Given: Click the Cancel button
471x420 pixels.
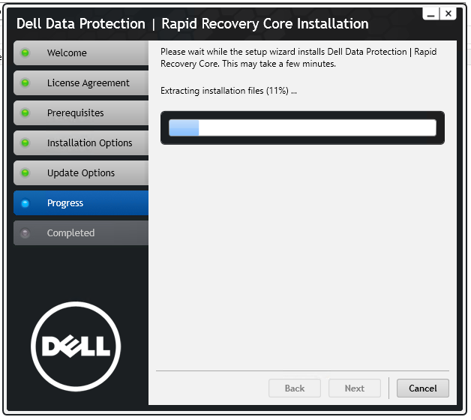Looking at the screenshot, I should click(423, 388).
